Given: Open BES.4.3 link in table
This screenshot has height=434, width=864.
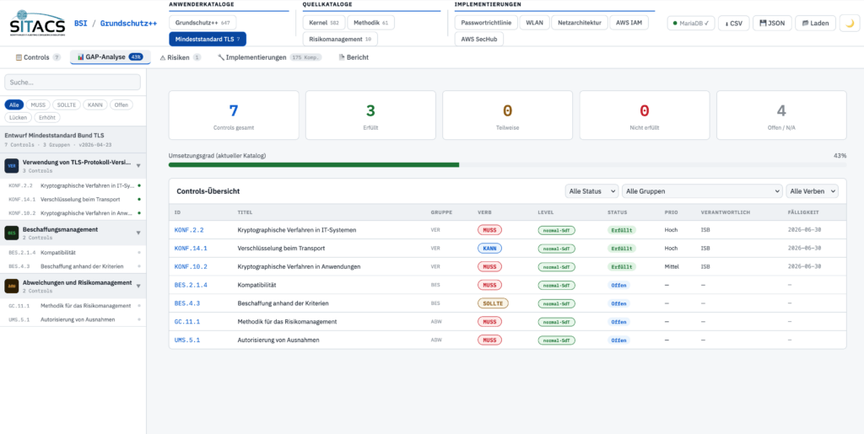Looking at the screenshot, I should pyautogui.click(x=187, y=303).
